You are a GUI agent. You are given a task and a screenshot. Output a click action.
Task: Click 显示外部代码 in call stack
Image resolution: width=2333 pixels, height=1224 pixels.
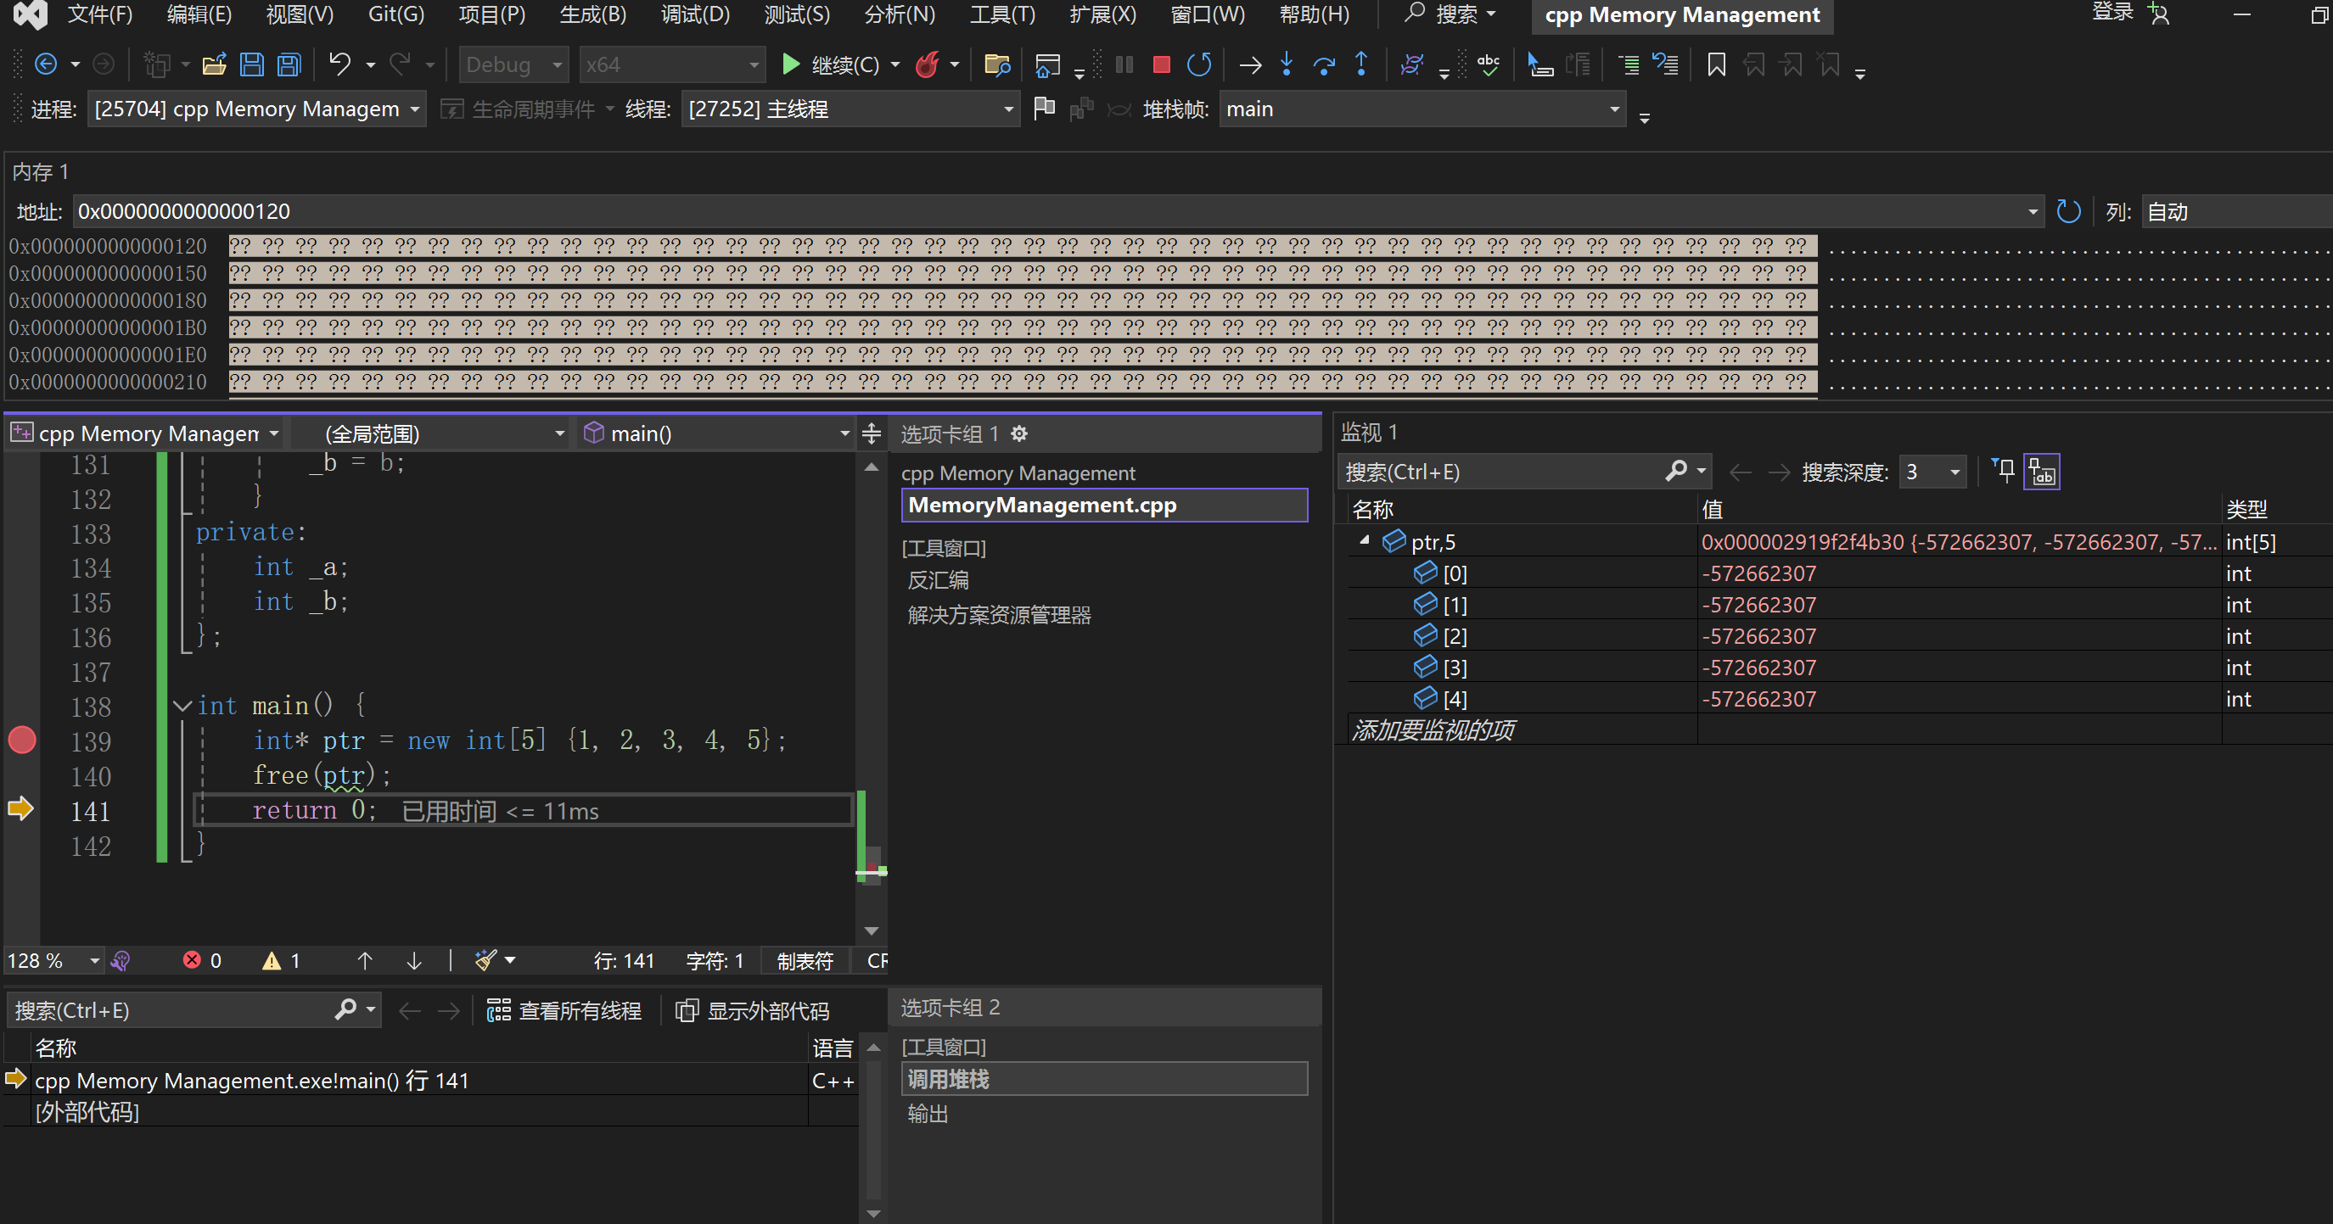(754, 1010)
